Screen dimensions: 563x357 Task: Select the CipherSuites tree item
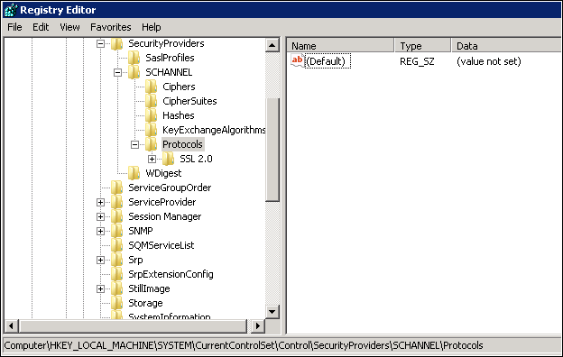click(189, 101)
